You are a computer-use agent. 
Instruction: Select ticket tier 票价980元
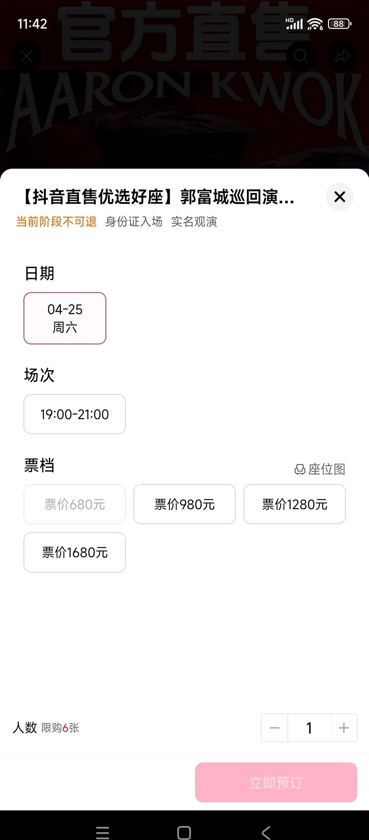point(184,504)
